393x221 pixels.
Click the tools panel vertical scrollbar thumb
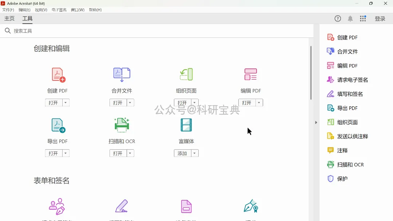pyautogui.click(x=311, y=73)
